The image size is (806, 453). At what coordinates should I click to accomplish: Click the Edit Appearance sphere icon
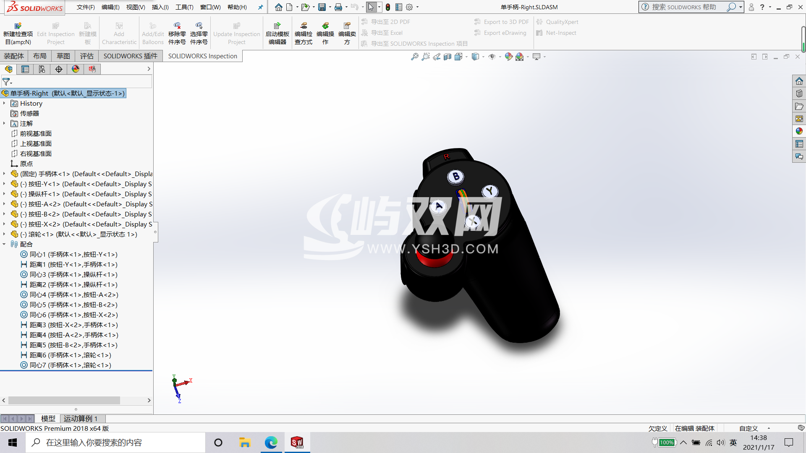point(508,57)
